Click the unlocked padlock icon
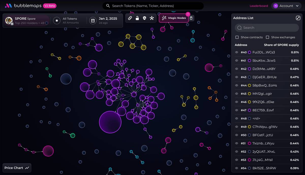The image size is (305, 175). (137, 18)
